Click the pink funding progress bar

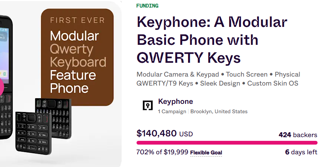click(x=227, y=143)
